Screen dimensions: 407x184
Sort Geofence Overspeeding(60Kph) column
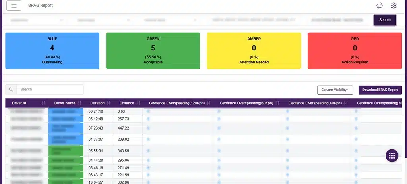[277, 103]
